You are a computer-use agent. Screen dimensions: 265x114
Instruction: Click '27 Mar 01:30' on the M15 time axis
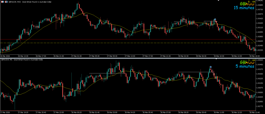tap(76, 55)
